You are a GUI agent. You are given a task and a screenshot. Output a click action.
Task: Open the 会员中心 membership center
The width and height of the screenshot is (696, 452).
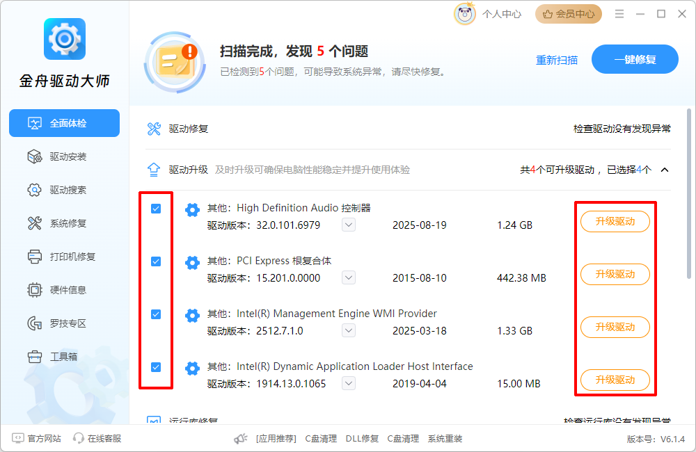(x=569, y=14)
